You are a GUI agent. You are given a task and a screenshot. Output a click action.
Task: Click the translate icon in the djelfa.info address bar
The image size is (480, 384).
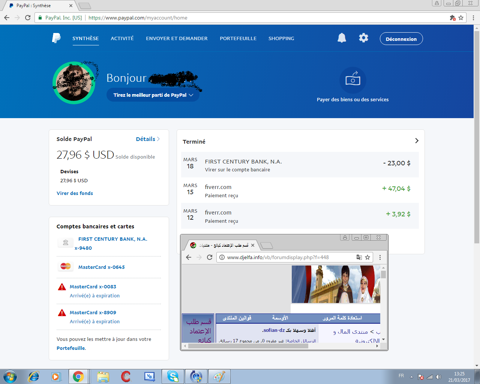[x=359, y=257]
